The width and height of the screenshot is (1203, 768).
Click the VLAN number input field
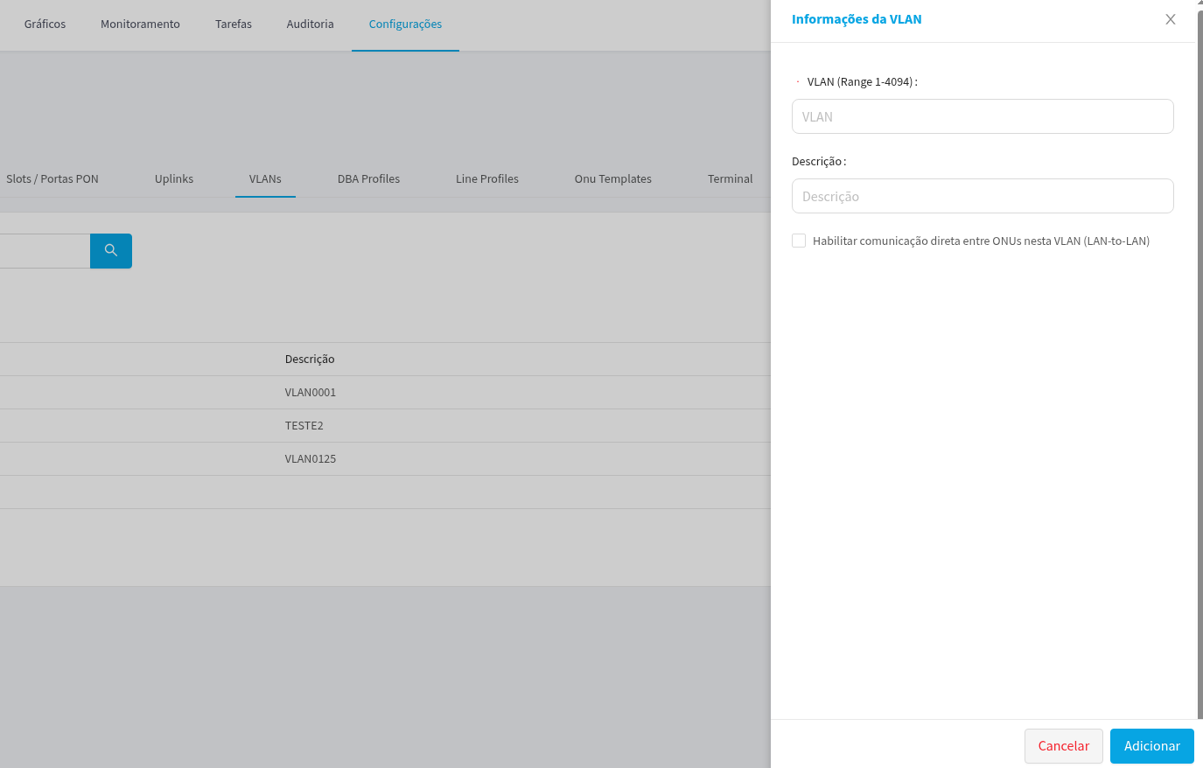coord(982,116)
